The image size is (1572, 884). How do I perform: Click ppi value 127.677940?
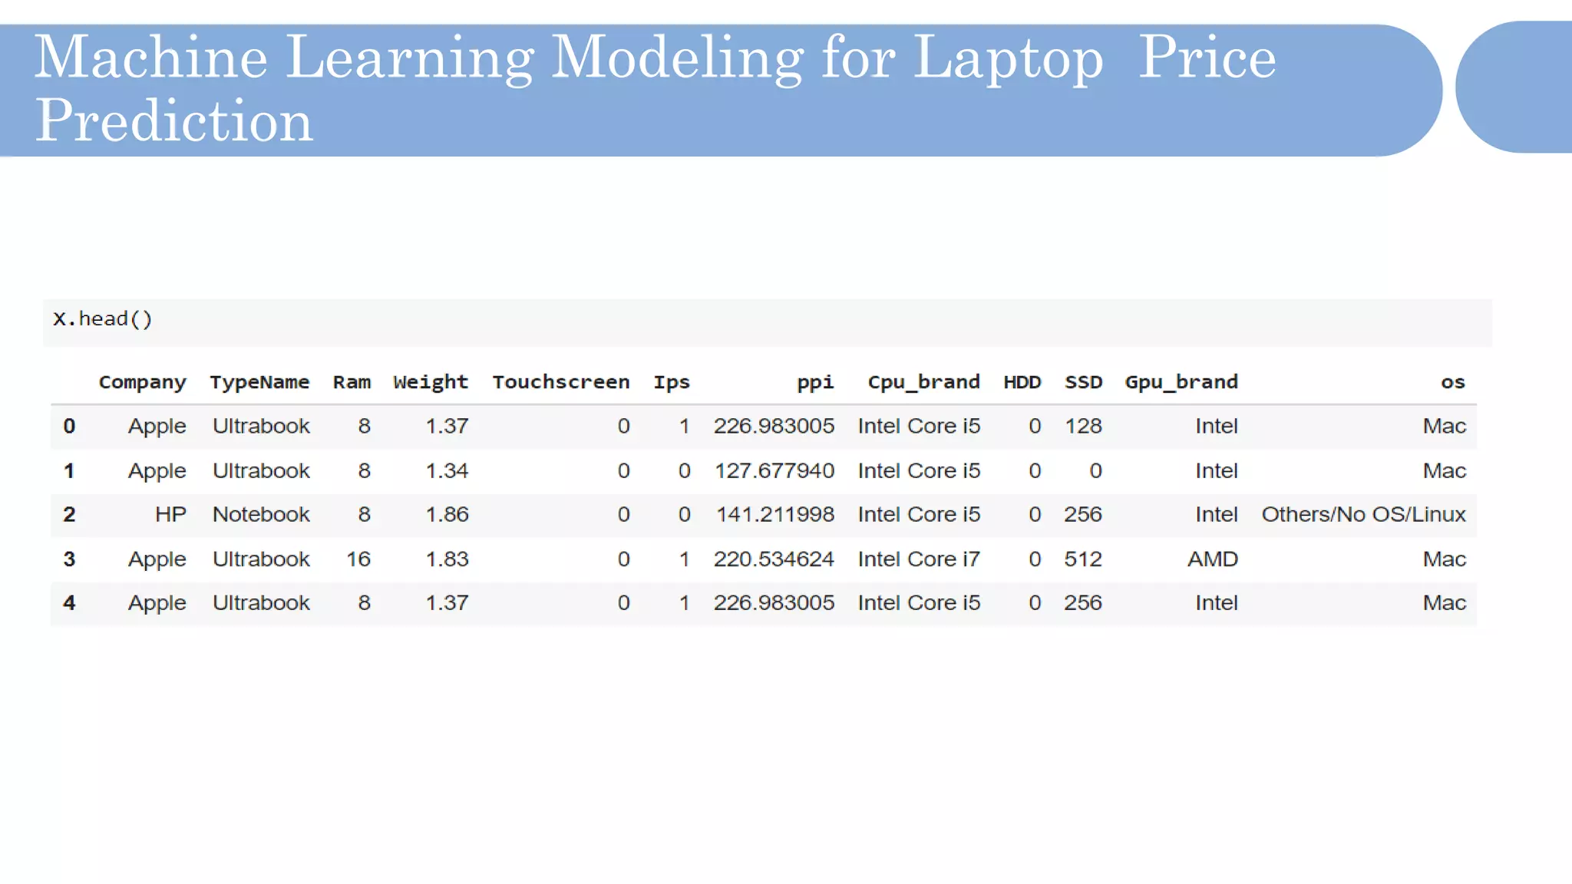[774, 470]
